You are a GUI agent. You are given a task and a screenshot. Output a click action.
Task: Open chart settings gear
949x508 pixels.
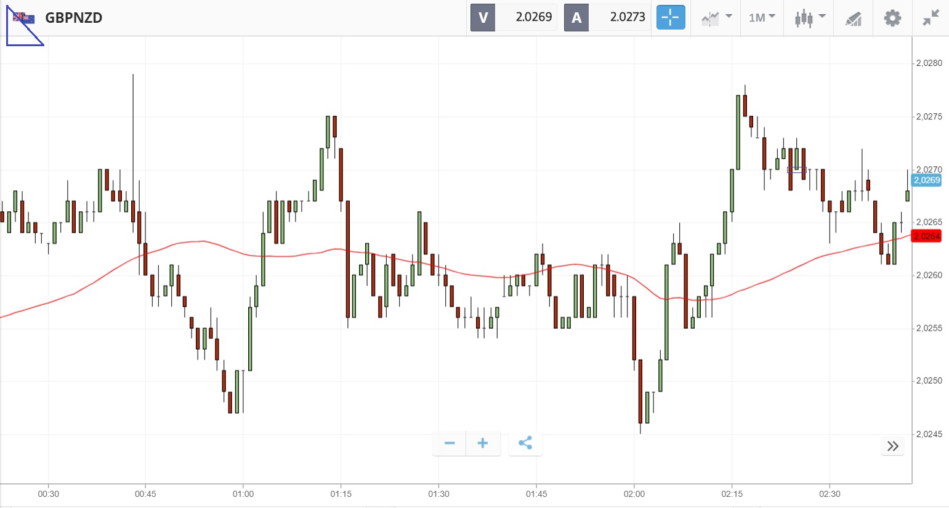click(x=892, y=18)
